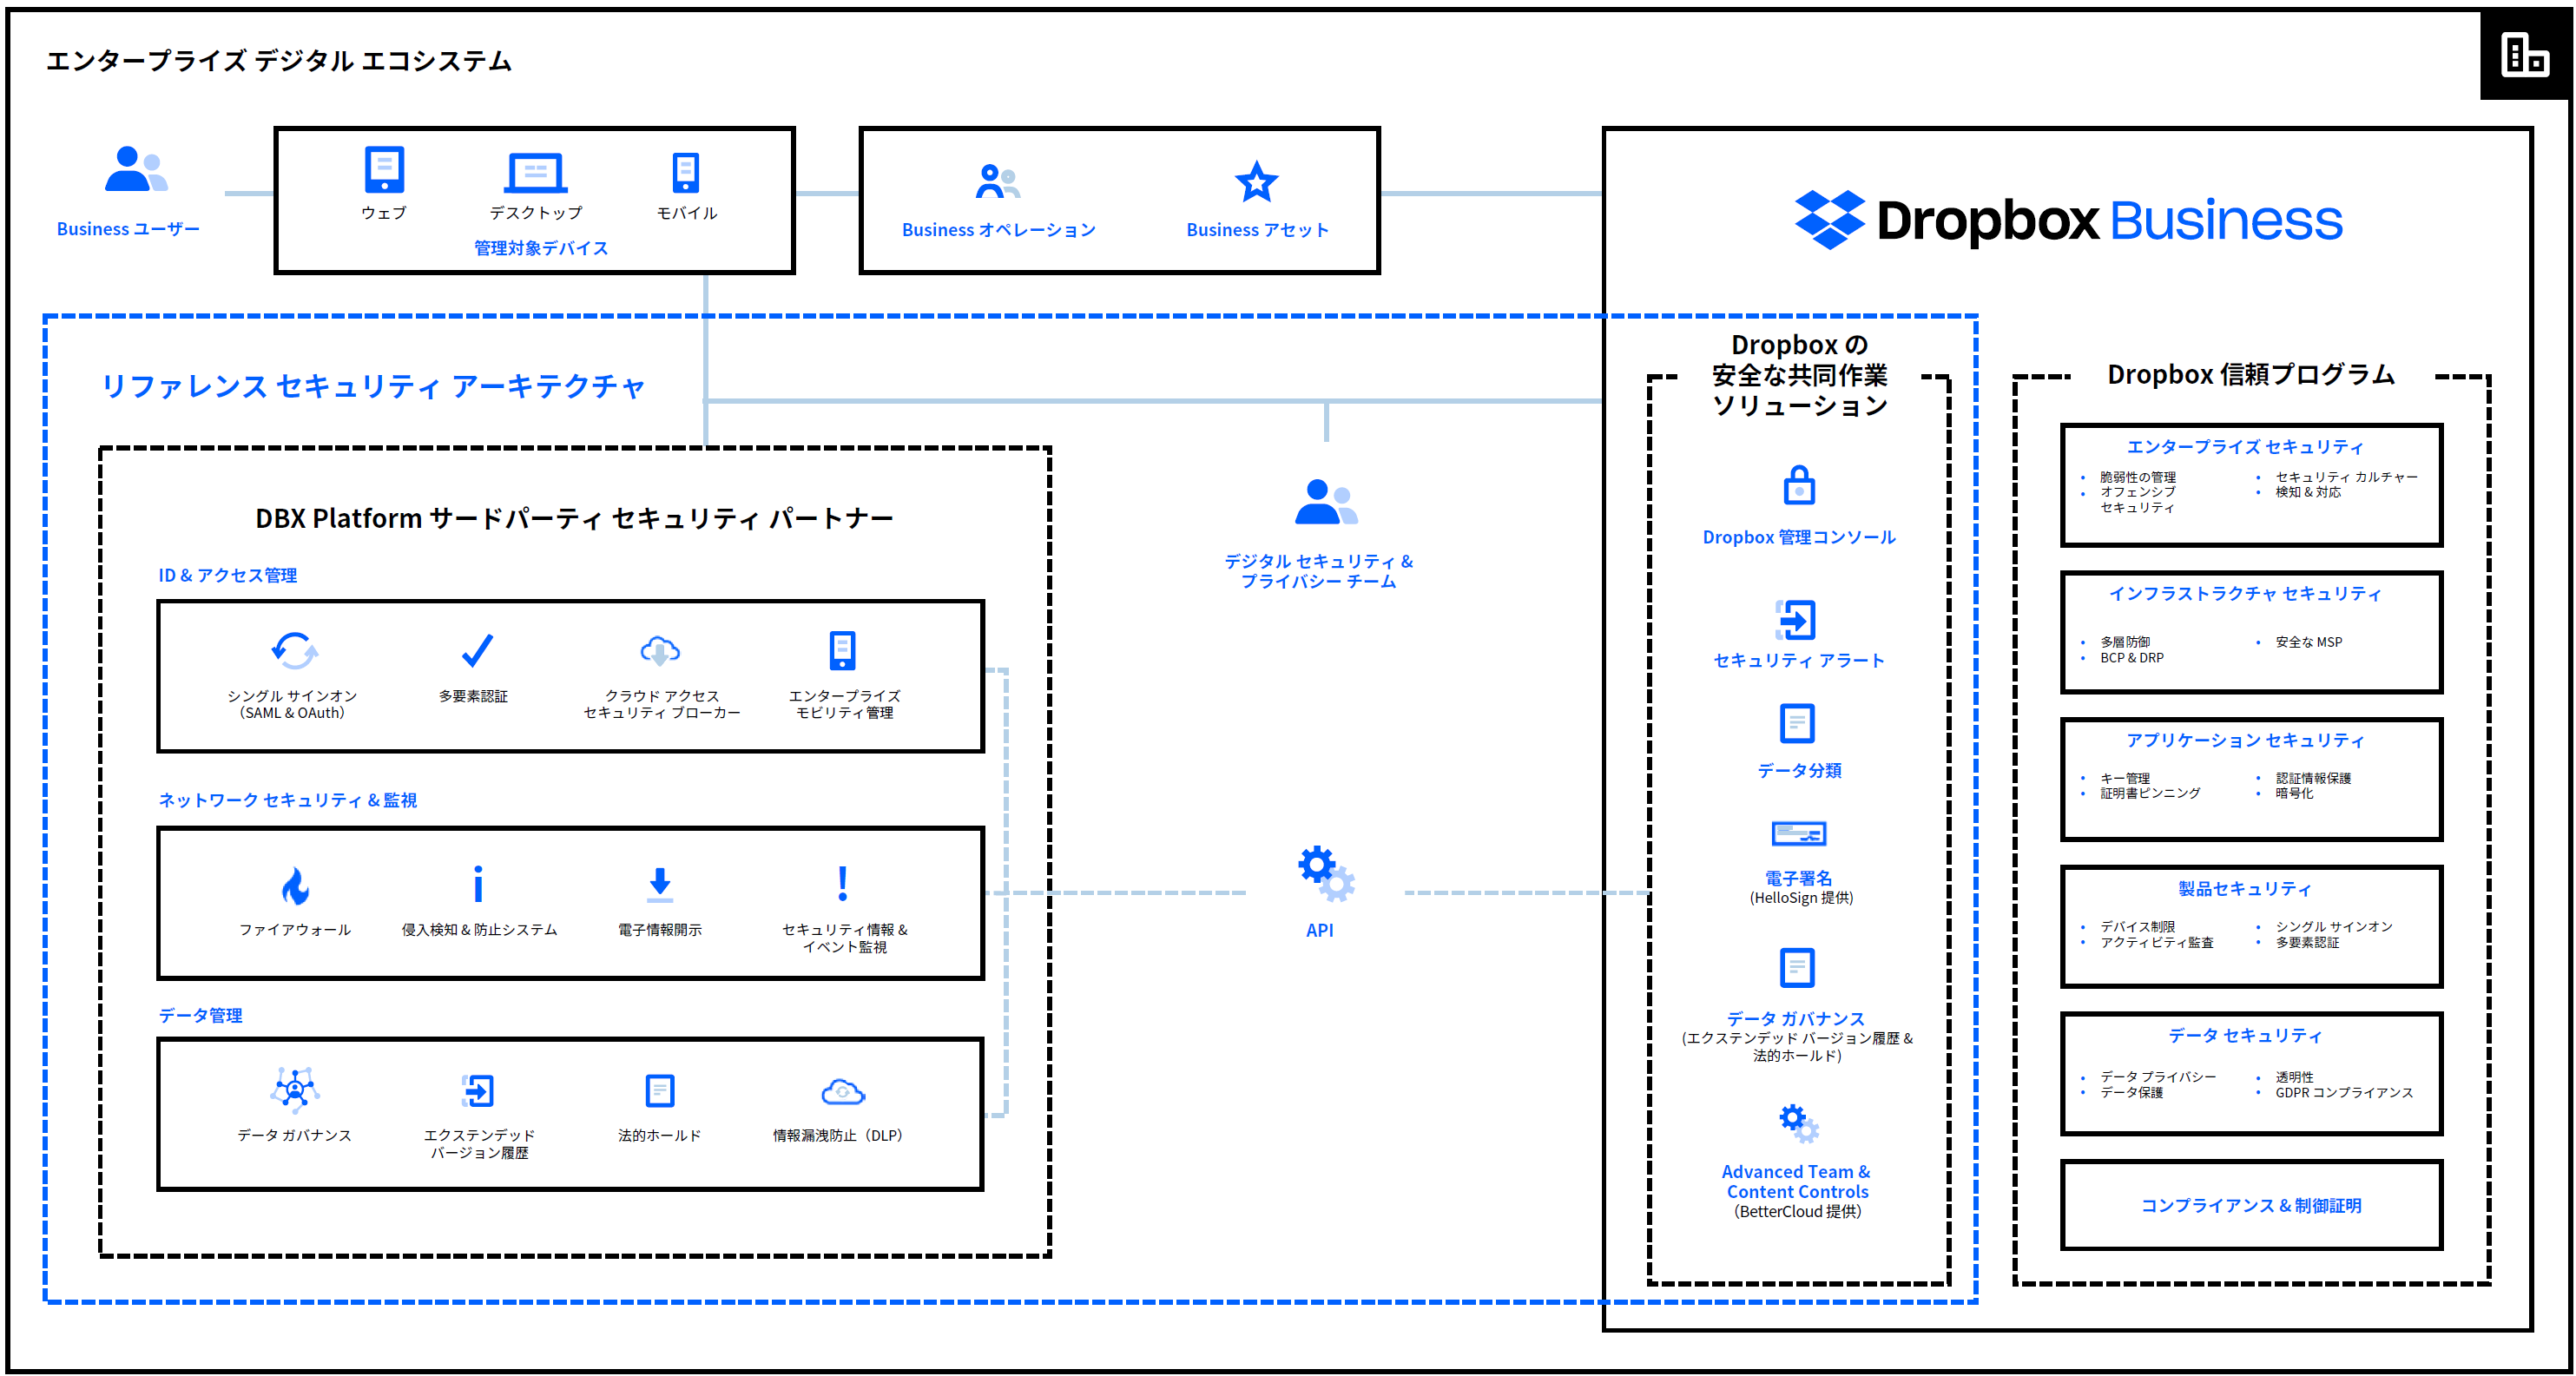Click the 法的ホールド document icon
The height and width of the screenshot is (1376, 2576).
coord(660,1090)
